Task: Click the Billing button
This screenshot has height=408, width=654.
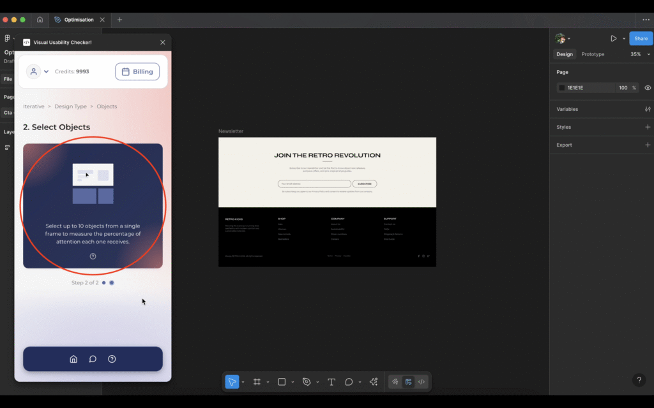Action: [x=137, y=71]
